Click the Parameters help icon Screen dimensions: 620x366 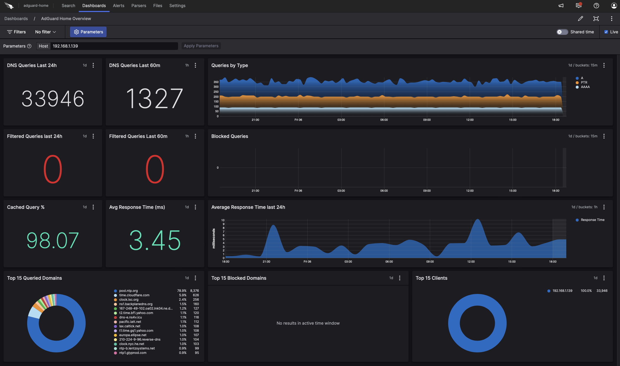coord(29,46)
